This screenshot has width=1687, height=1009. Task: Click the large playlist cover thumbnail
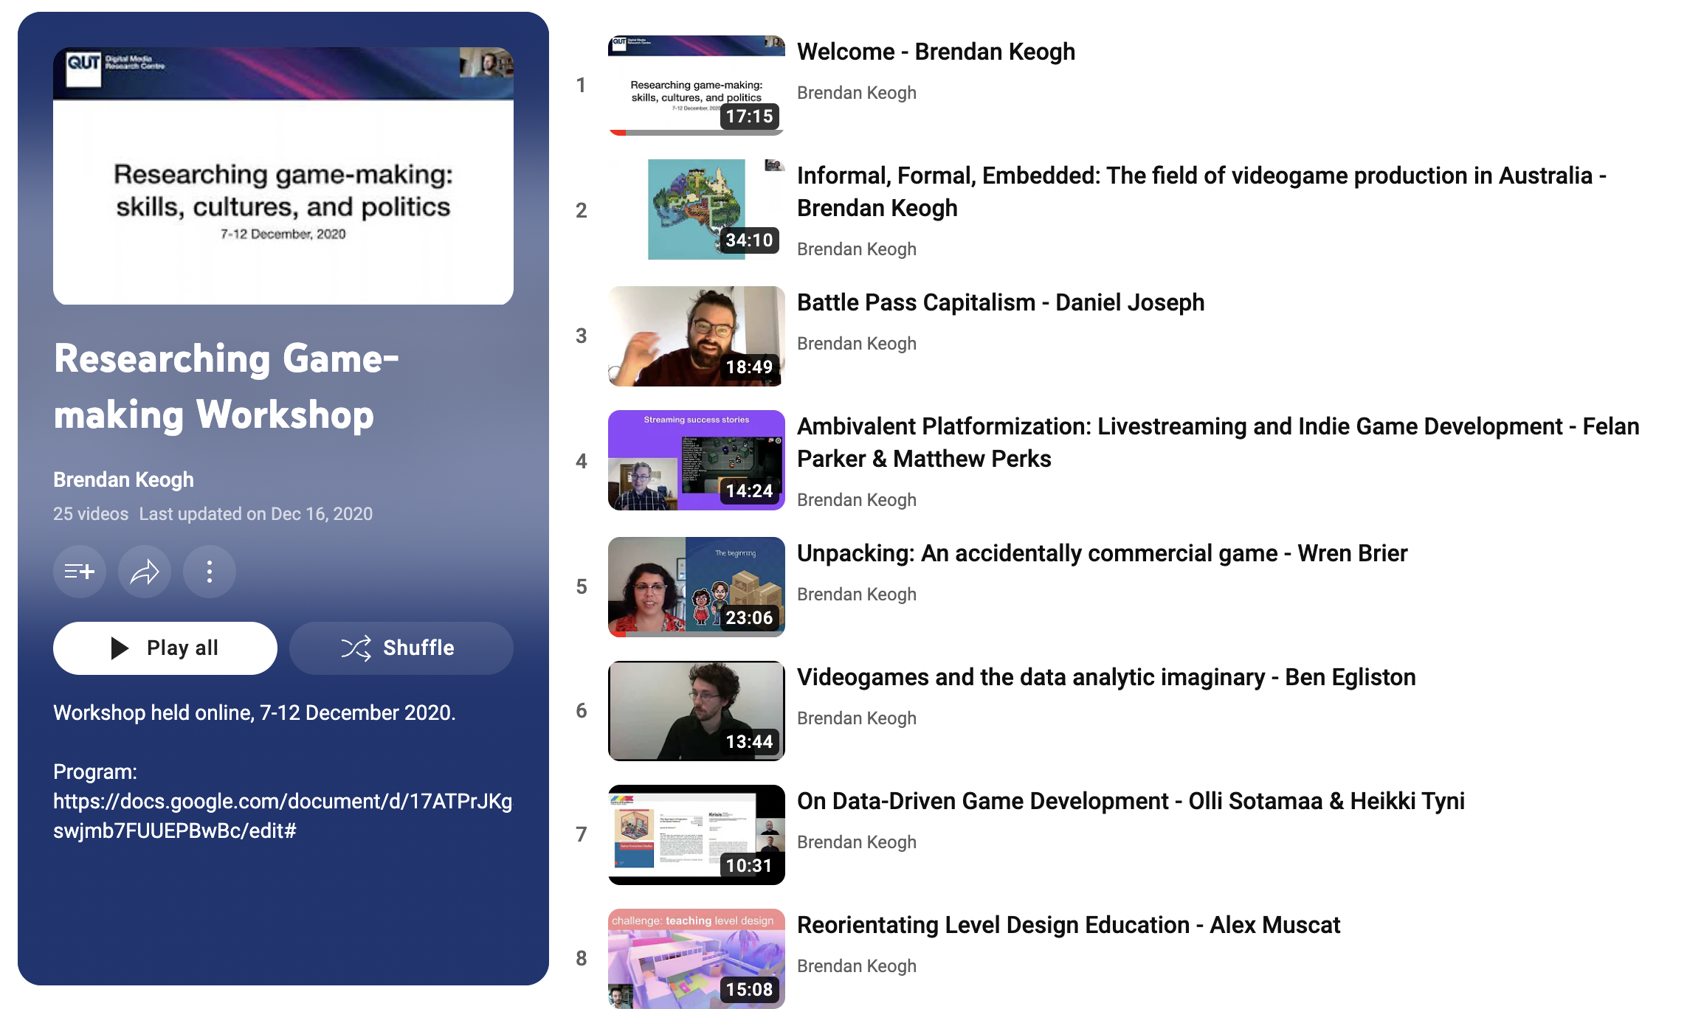pos(283,176)
